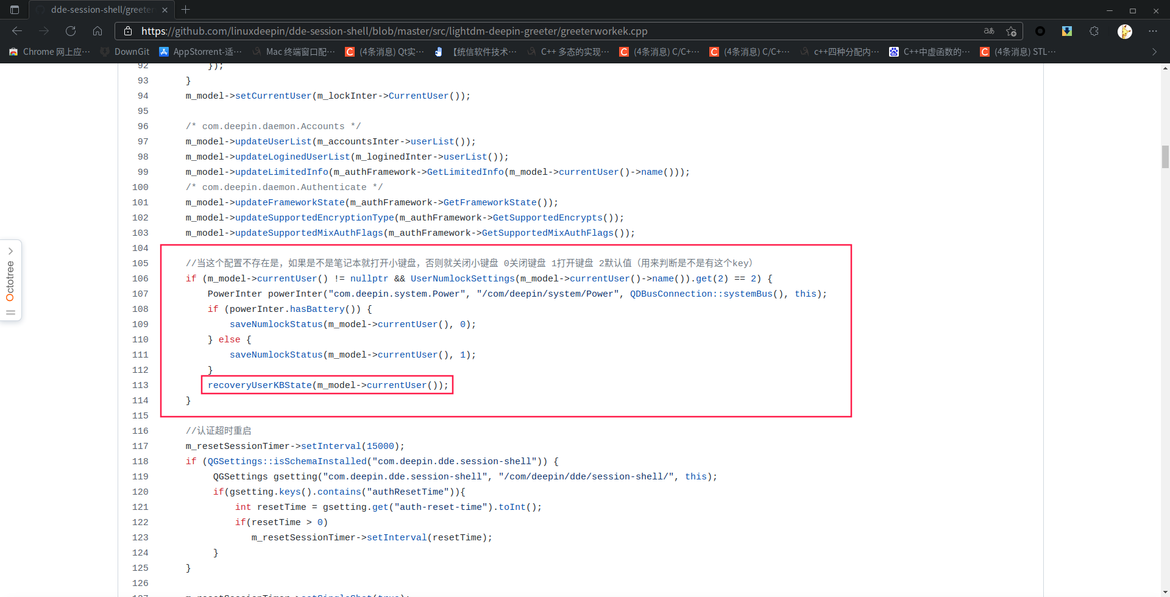
Task: Open the browser Extensions puzzle icon
Action: pos(1094,31)
